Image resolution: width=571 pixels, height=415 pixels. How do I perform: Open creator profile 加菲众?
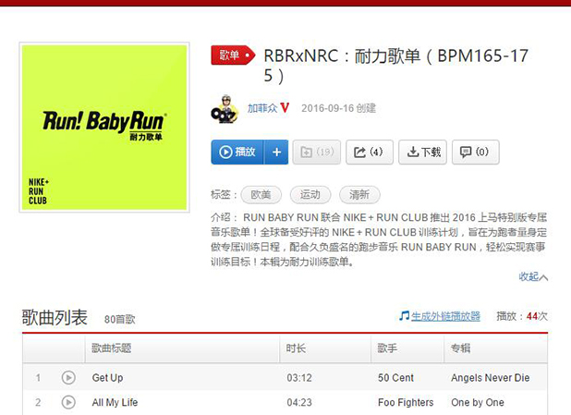tap(262, 108)
